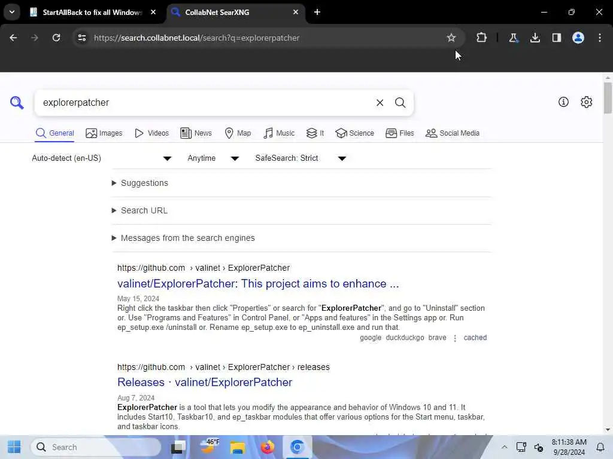Launch Firefox from the taskbar
Viewport: 613px width, 459px height.
point(268,447)
